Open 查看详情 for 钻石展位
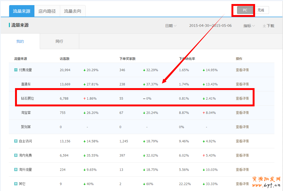 [x=242, y=98]
